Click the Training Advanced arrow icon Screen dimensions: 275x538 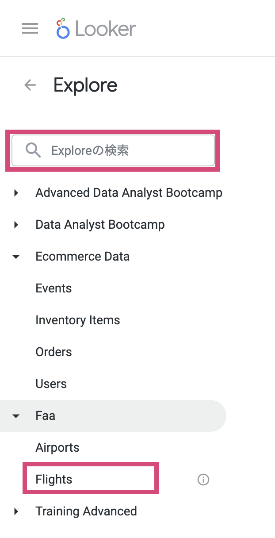16,511
